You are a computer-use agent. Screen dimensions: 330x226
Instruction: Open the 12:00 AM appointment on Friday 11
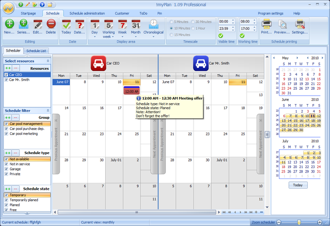[132, 91]
